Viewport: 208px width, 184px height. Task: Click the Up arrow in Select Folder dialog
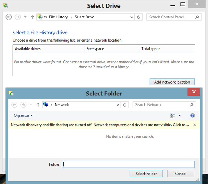pos(38,105)
